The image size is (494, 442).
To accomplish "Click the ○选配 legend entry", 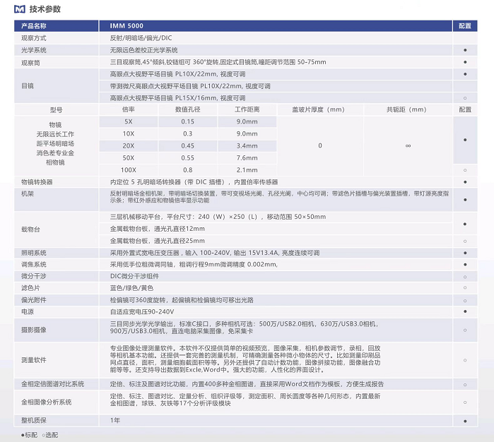I will (x=50, y=435).
